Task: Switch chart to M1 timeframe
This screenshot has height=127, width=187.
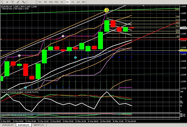Action: tap(40, 2)
